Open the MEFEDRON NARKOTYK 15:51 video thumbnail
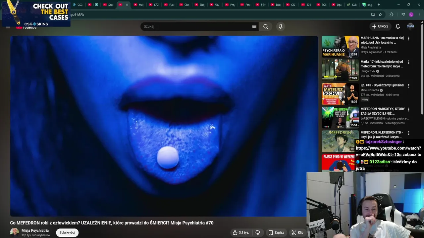The height and width of the screenshot is (238, 424). (340, 118)
